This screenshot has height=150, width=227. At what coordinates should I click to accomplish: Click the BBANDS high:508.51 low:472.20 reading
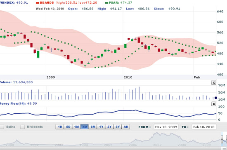(77, 2)
